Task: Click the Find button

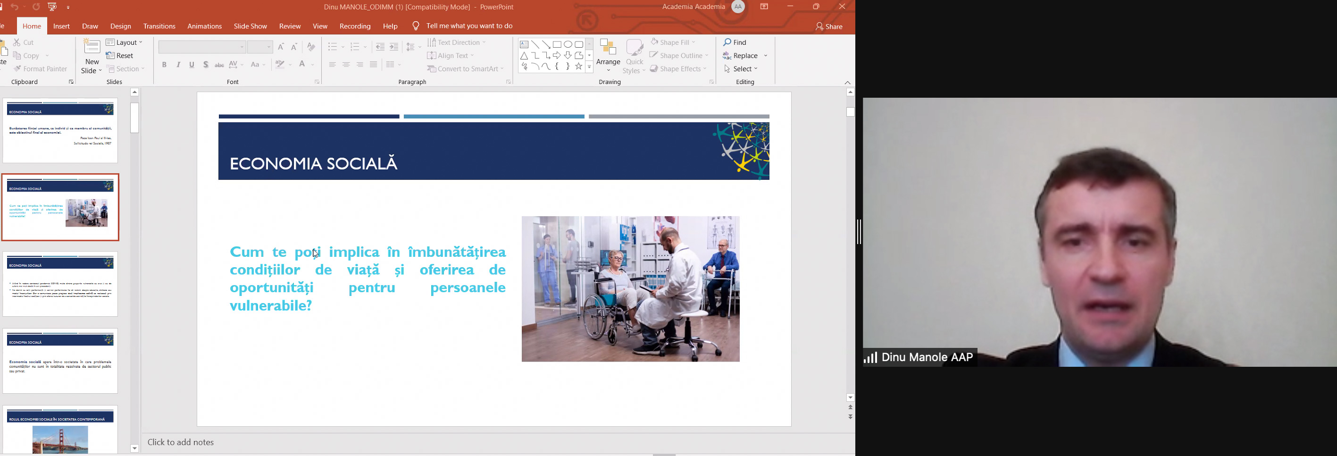Action: 735,42
